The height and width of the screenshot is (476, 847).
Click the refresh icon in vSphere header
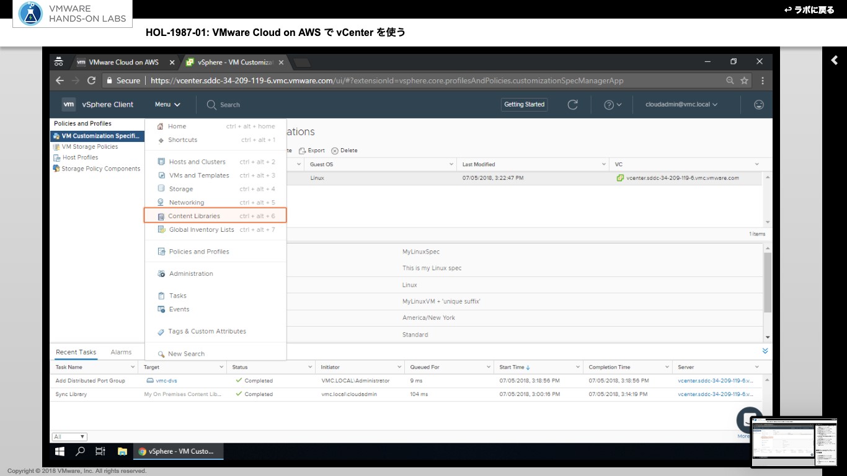point(572,105)
